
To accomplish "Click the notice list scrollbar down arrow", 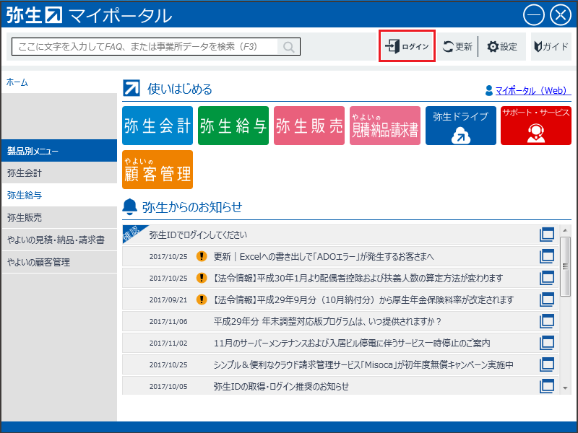I will coord(565,388).
